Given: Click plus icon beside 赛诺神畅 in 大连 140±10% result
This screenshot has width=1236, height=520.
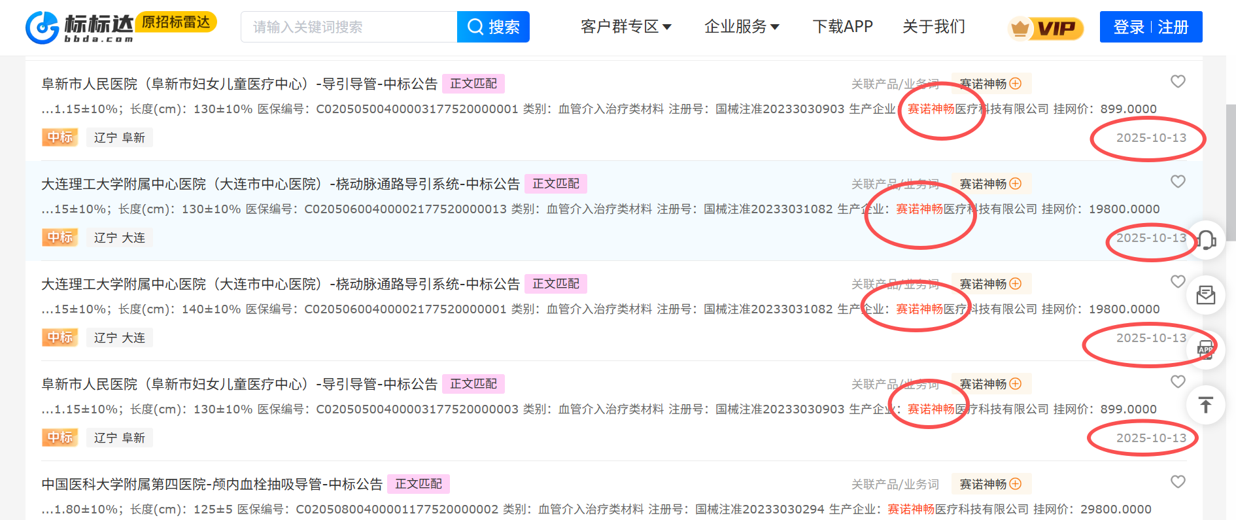Looking at the screenshot, I should [1016, 284].
